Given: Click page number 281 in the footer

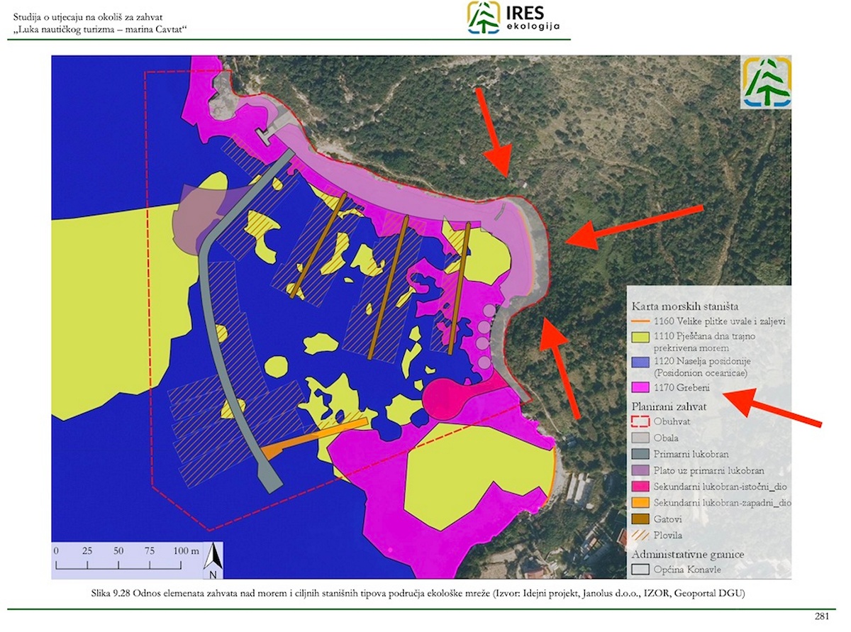Looking at the screenshot, I should tap(822, 617).
